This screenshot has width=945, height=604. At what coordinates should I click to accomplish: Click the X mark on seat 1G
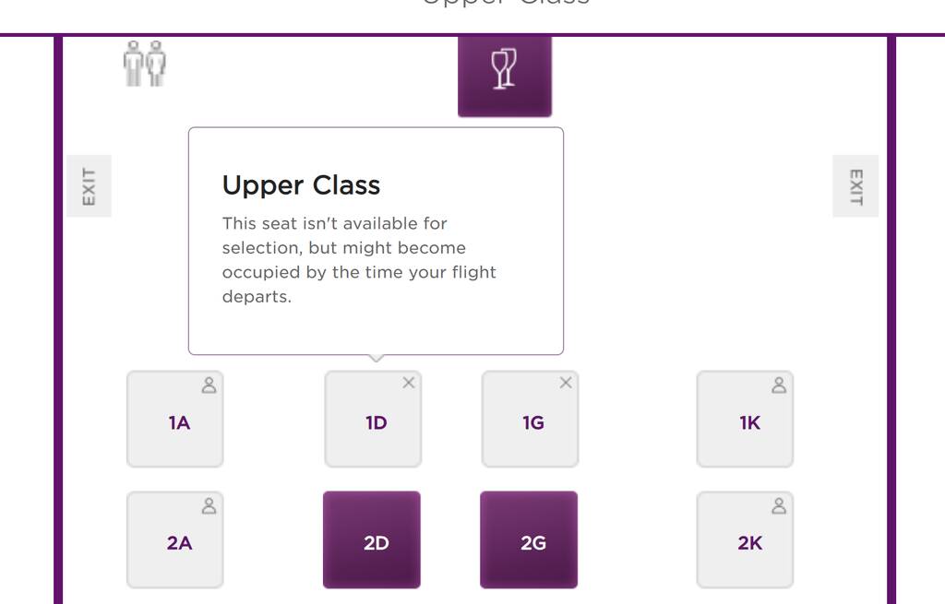click(x=566, y=383)
